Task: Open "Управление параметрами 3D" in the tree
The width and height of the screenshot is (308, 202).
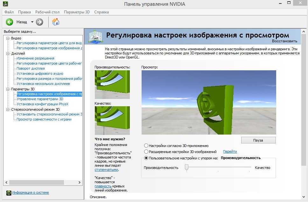Action: pyautogui.click(x=40, y=99)
